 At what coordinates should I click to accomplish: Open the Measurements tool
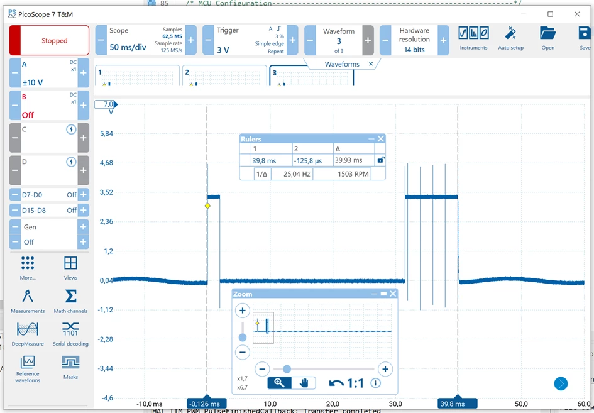(28, 301)
